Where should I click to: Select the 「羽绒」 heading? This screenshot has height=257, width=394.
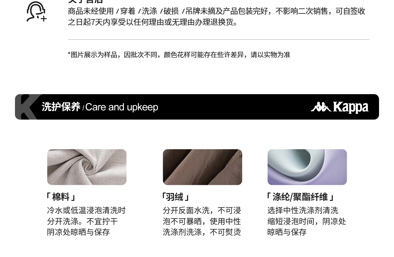pyautogui.click(x=175, y=197)
